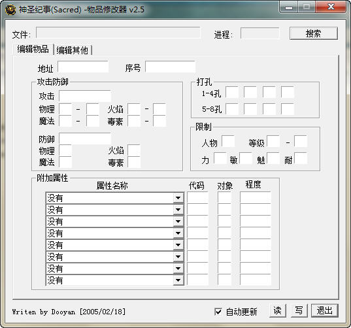Click the first box in 1-4孔 row

pyautogui.click(x=232, y=92)
